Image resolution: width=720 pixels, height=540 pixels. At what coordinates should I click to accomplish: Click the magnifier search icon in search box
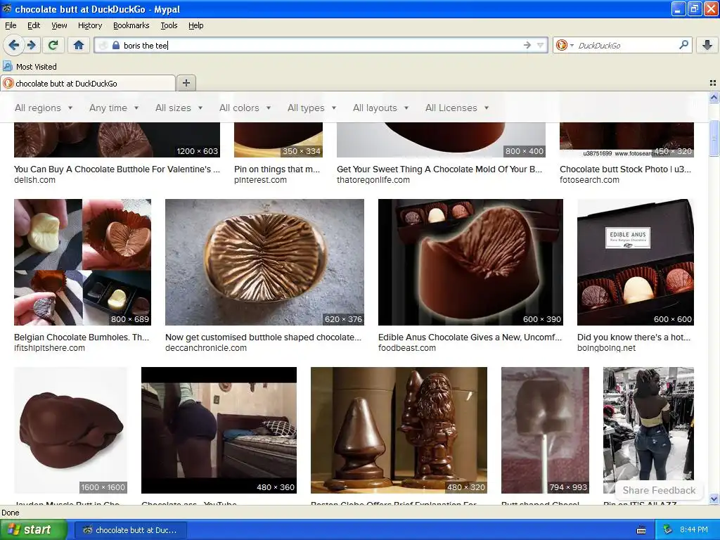683,45
